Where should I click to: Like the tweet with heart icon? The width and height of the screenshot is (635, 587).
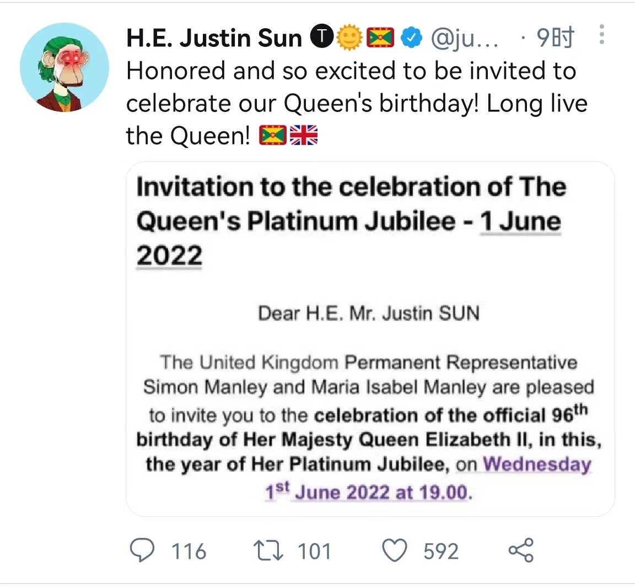pos(395,551)
